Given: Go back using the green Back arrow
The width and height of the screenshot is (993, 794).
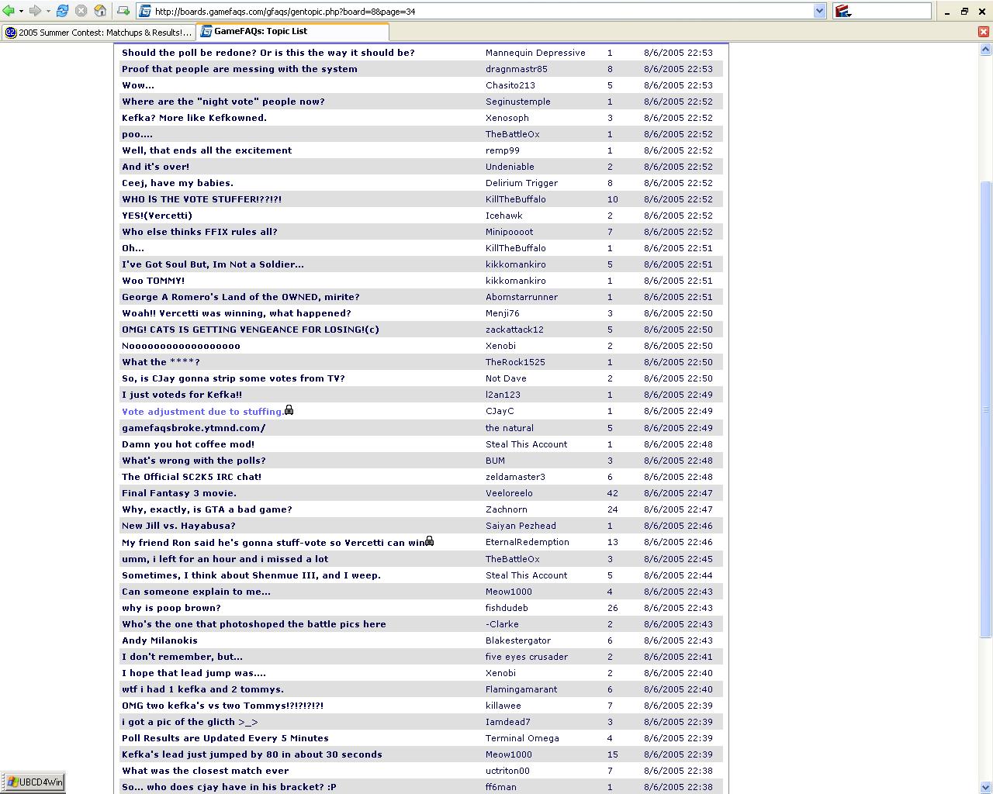Looking at the screenshot, I should point(9,11).
